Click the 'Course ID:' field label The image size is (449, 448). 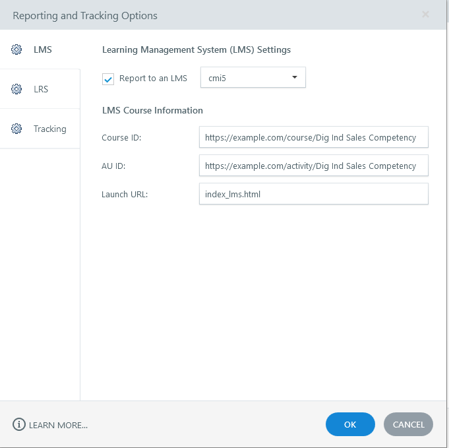(x=121, y=138)
